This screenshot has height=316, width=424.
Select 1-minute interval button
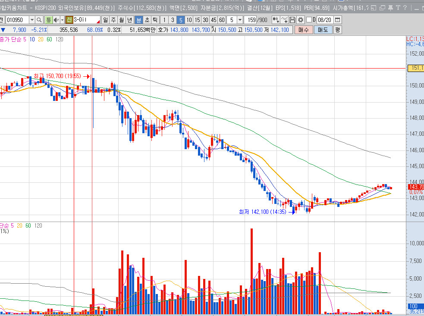tap(164, 20)
